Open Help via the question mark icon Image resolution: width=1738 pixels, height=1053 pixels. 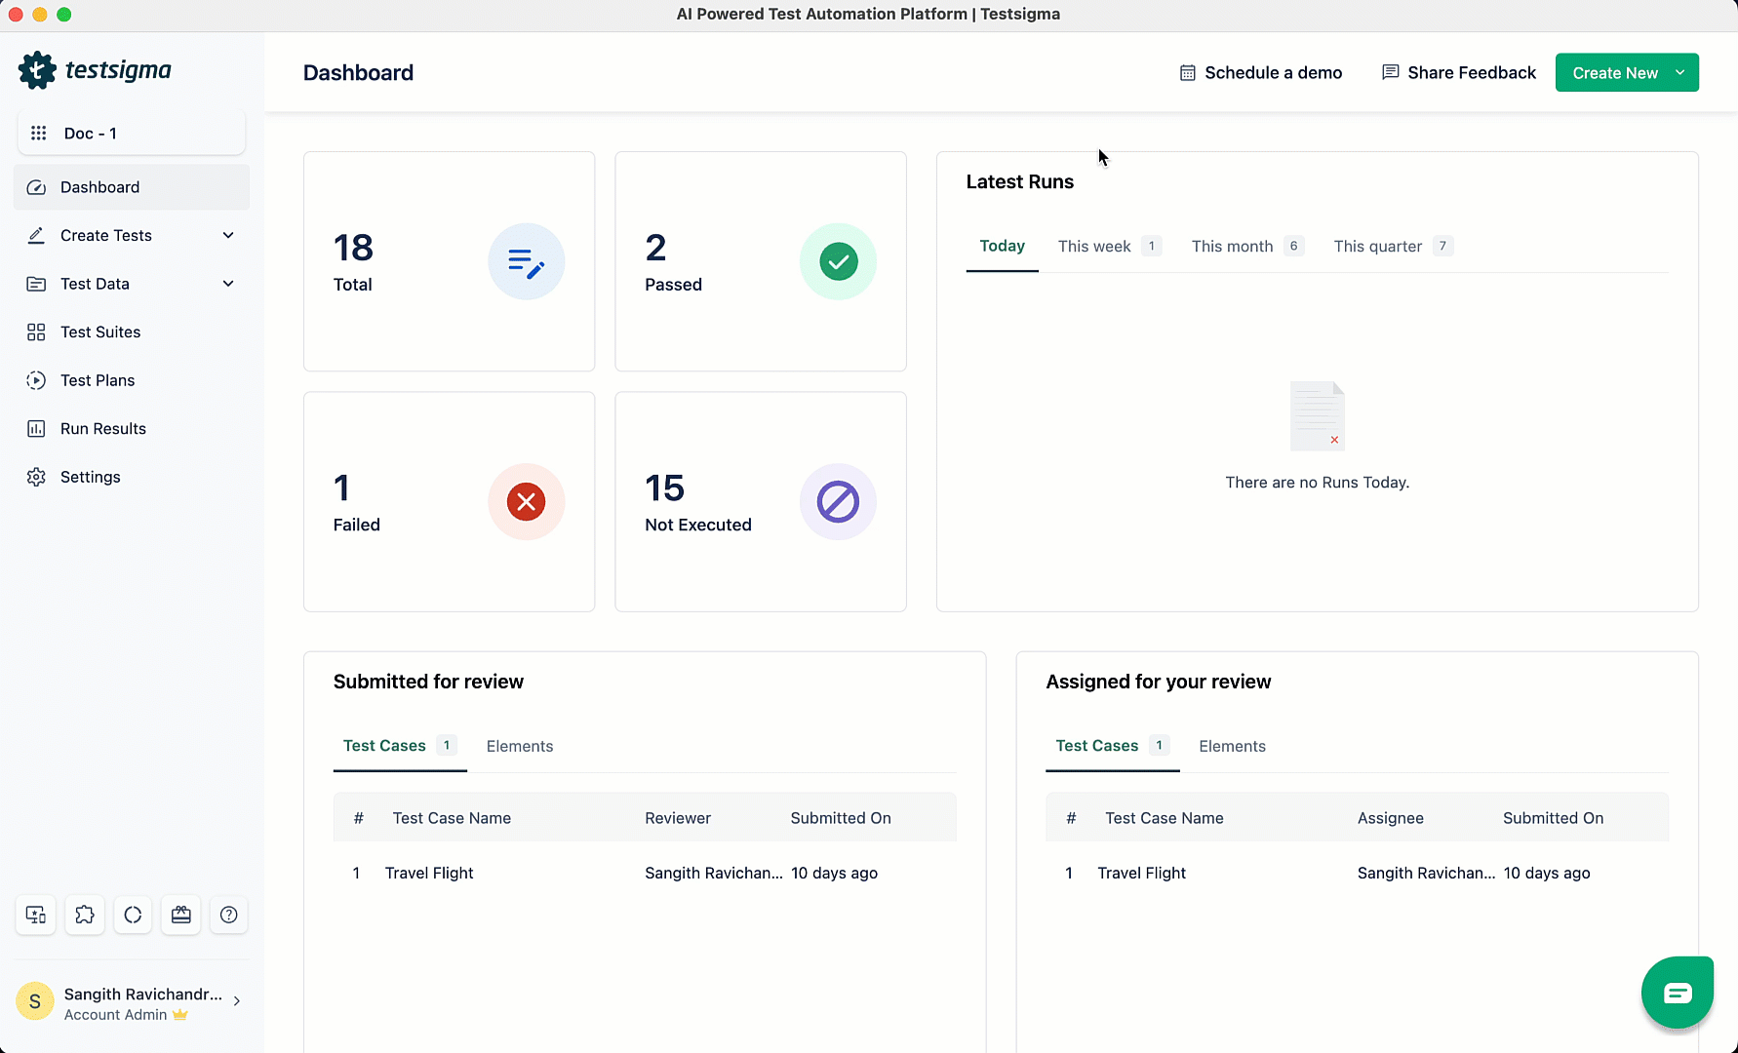[228, 915]
